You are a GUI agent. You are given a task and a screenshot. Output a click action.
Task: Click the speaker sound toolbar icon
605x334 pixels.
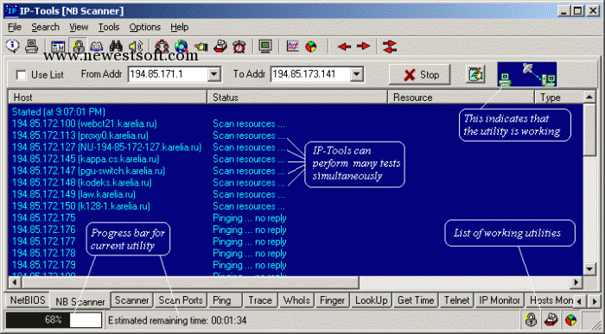pos(136,47)
